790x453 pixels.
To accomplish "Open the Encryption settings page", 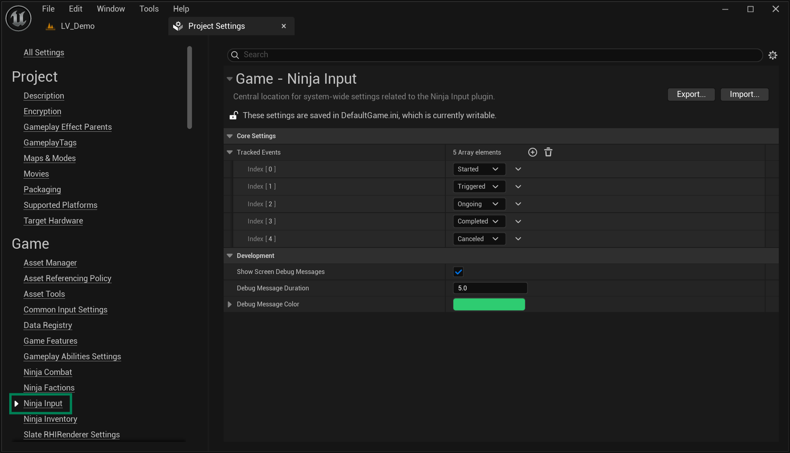I will click(42, 111).
